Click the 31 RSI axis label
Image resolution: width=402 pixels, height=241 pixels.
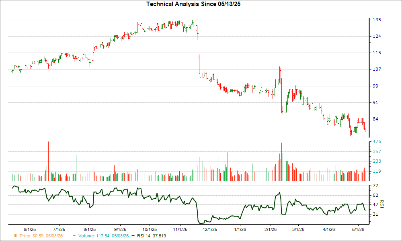375,214
